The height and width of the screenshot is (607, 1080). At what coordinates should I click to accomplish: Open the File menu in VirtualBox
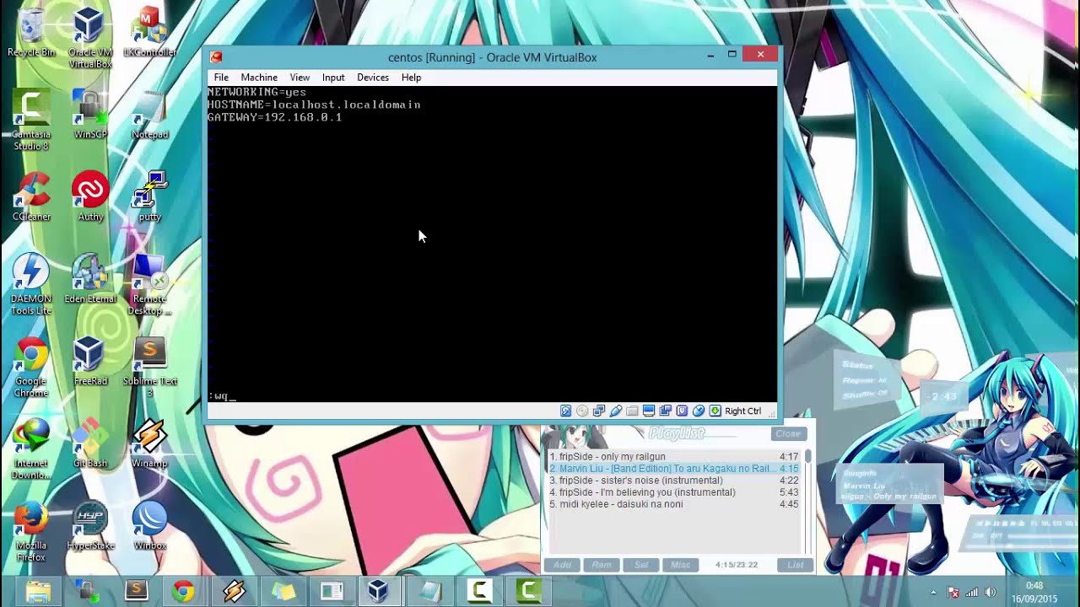(x=221, y=78)
